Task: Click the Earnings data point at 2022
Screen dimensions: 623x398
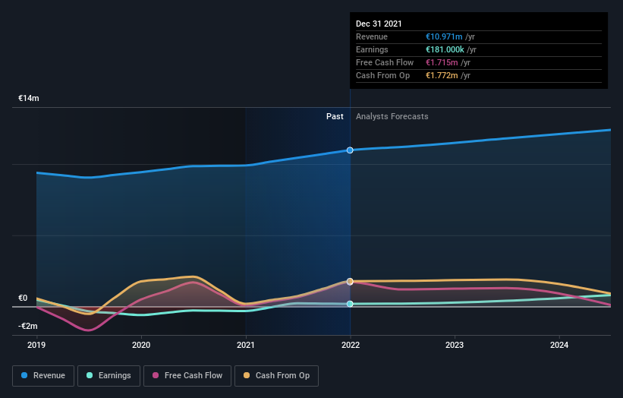Action: point(350,304)
